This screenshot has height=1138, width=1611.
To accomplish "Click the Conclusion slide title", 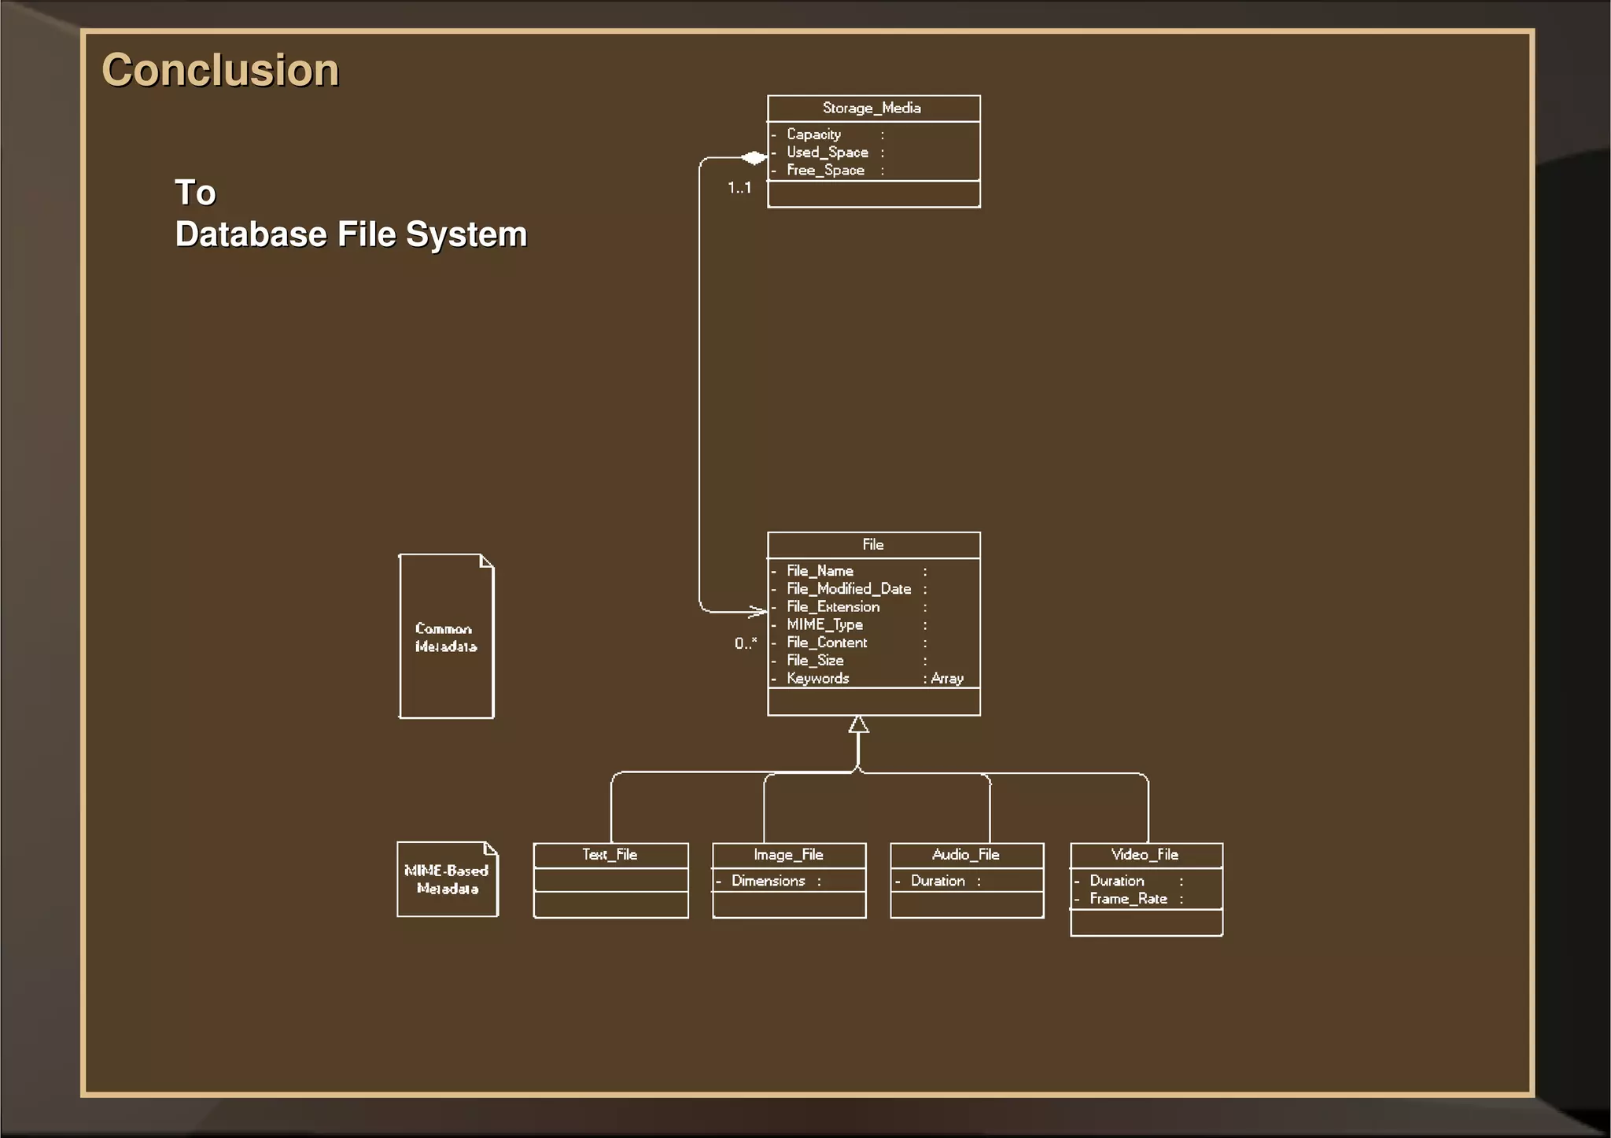I will pos(221,70).
